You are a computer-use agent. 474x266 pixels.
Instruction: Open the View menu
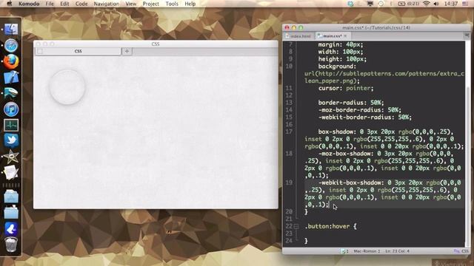point(131,4)
